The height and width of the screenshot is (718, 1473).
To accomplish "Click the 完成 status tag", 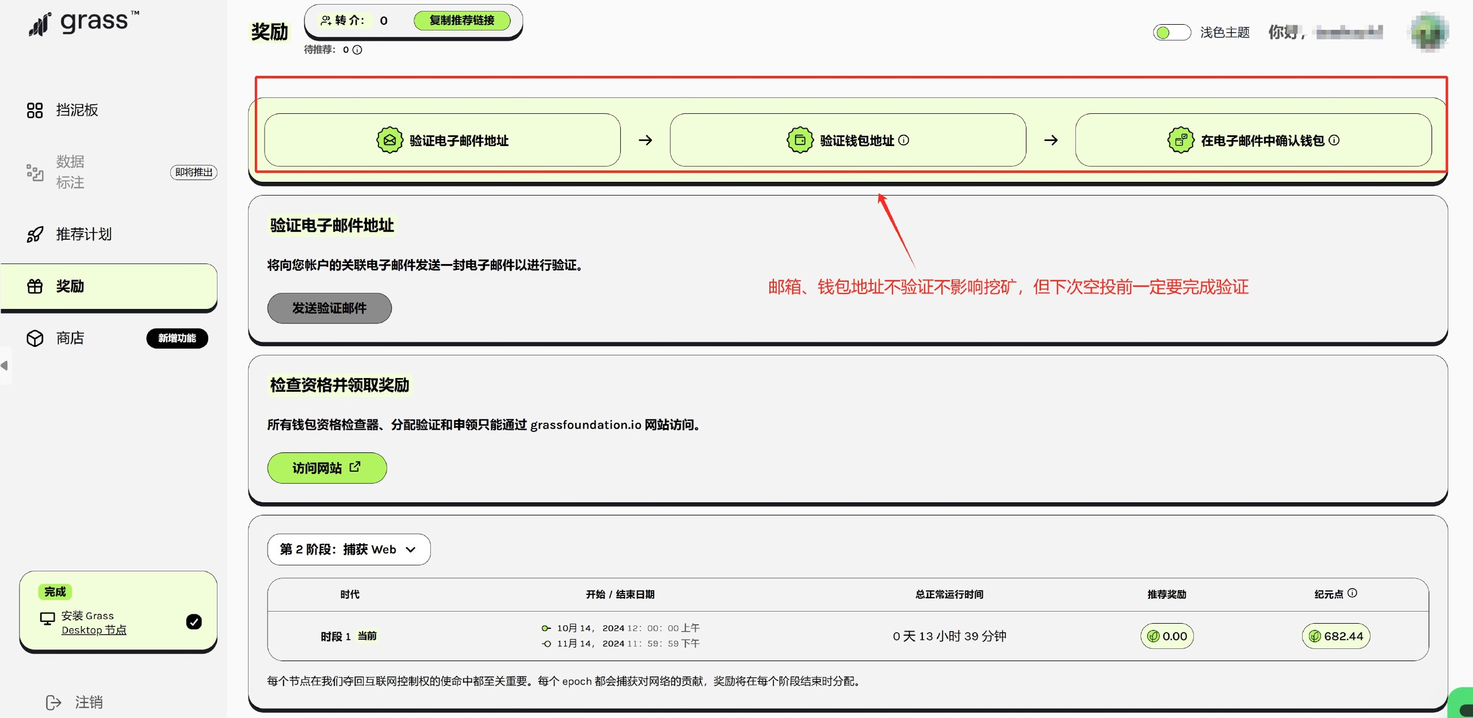I will (55, 591).
